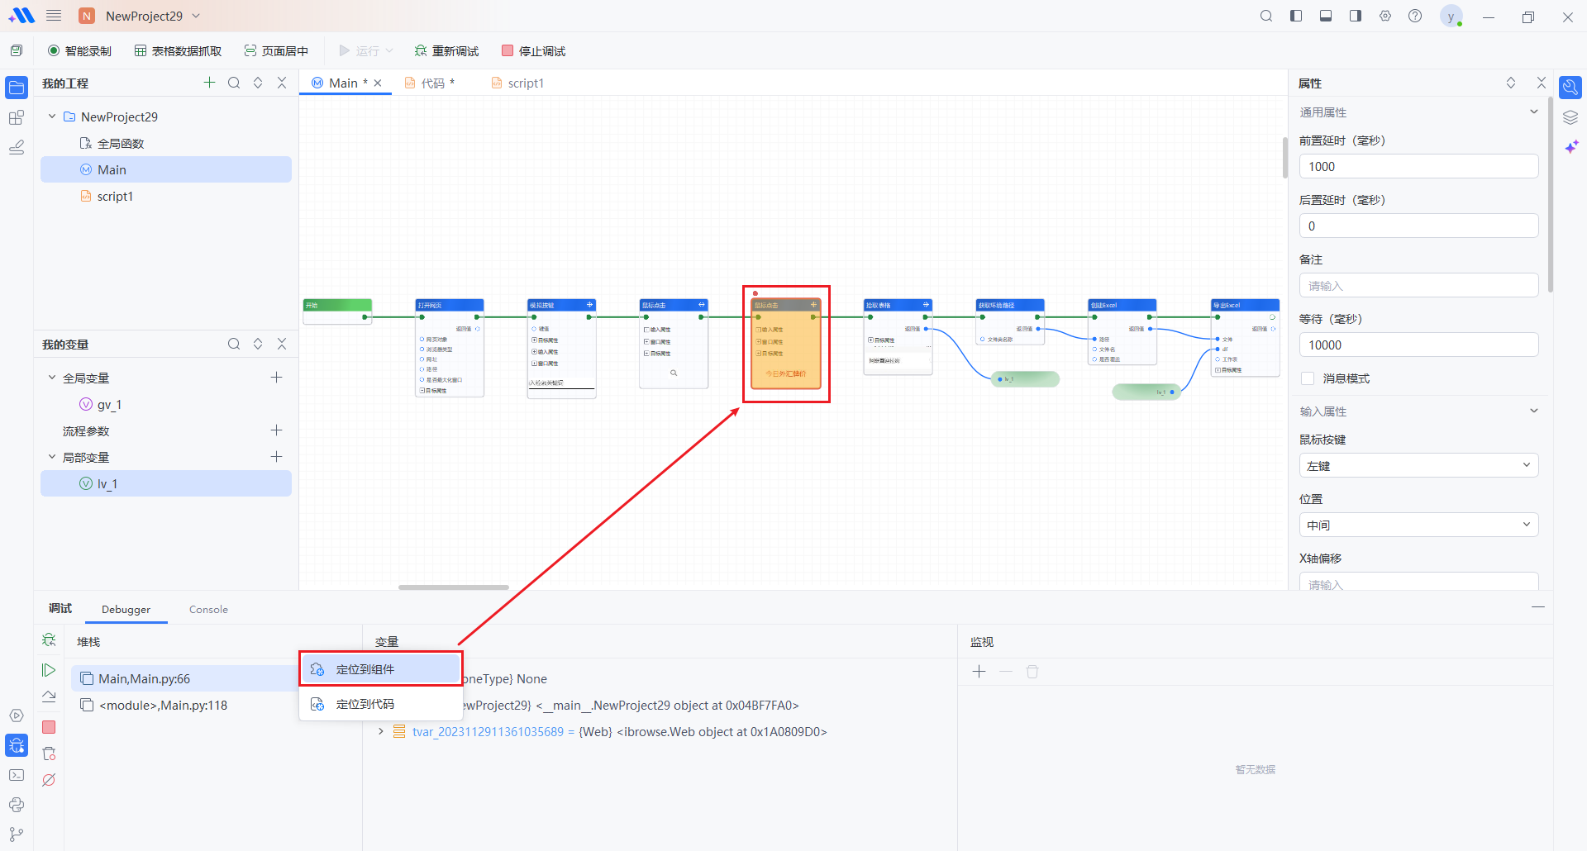Click 重新调试 restart debug icon
This screenshot has height=851, width=1587.
tap(421, 51)
